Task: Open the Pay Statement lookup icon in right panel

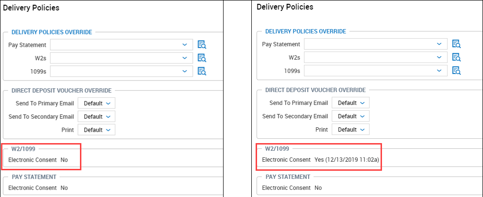Action: coord(456,44)
